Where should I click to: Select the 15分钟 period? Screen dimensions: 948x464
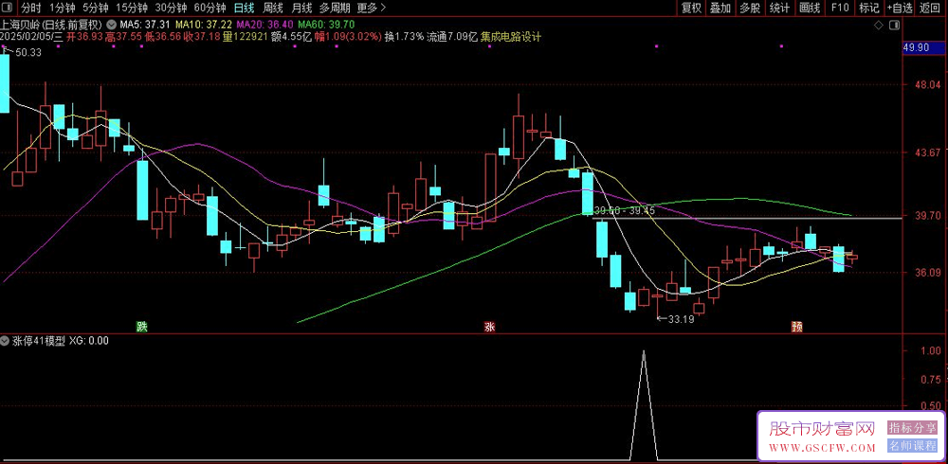tap(131, 8)
